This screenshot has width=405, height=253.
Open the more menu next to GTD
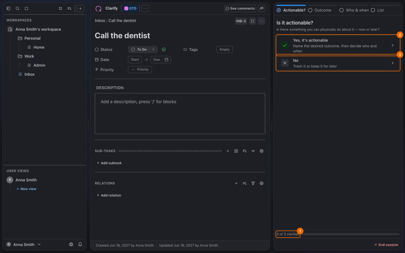145,8
